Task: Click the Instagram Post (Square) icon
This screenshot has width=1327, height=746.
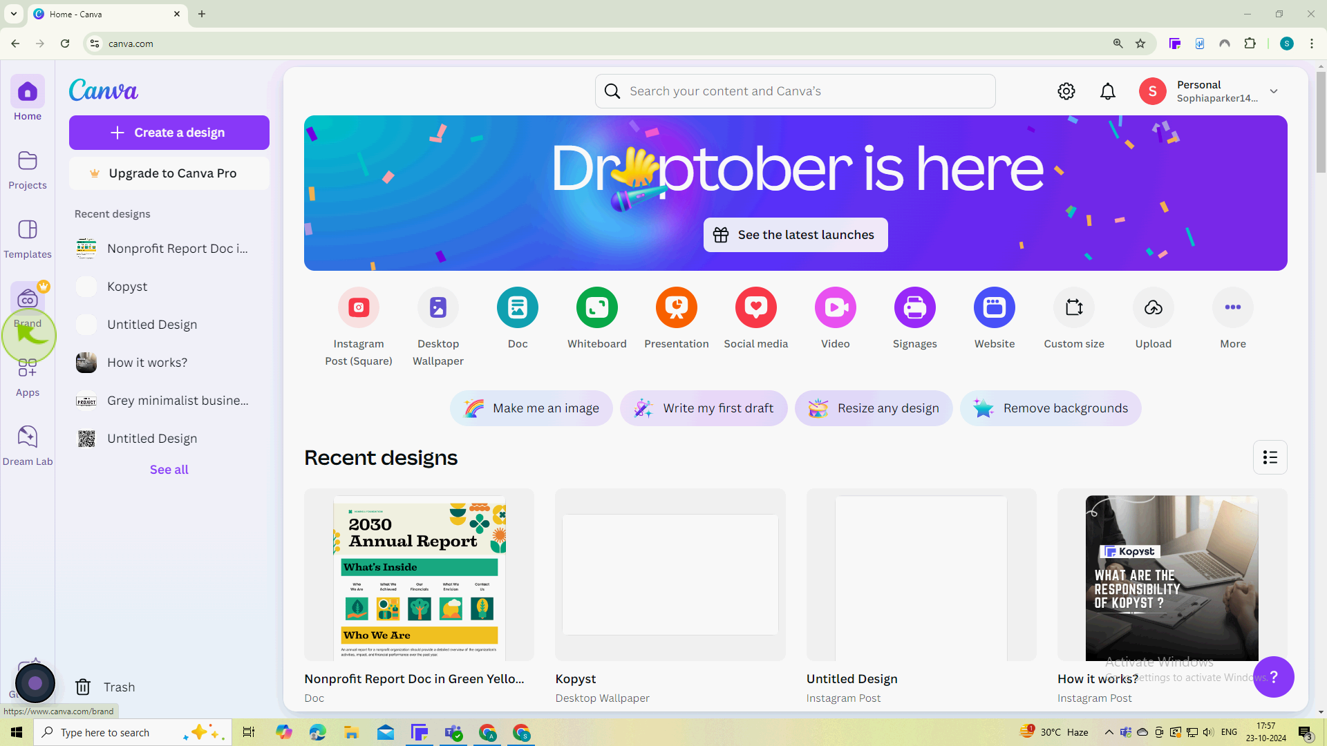Action: [359, 307]
